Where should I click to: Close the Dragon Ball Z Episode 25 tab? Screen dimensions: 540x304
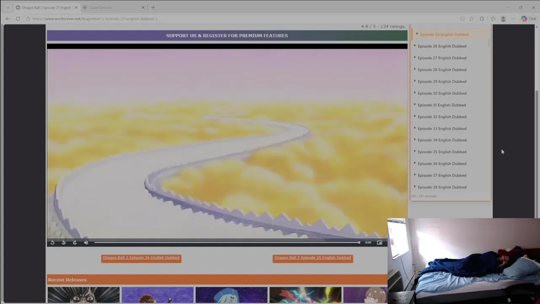point(76,8)
